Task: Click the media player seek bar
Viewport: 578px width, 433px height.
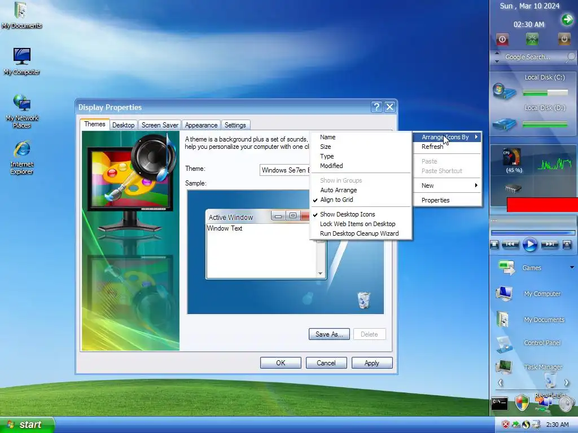Action: click(x=533, y=233)
